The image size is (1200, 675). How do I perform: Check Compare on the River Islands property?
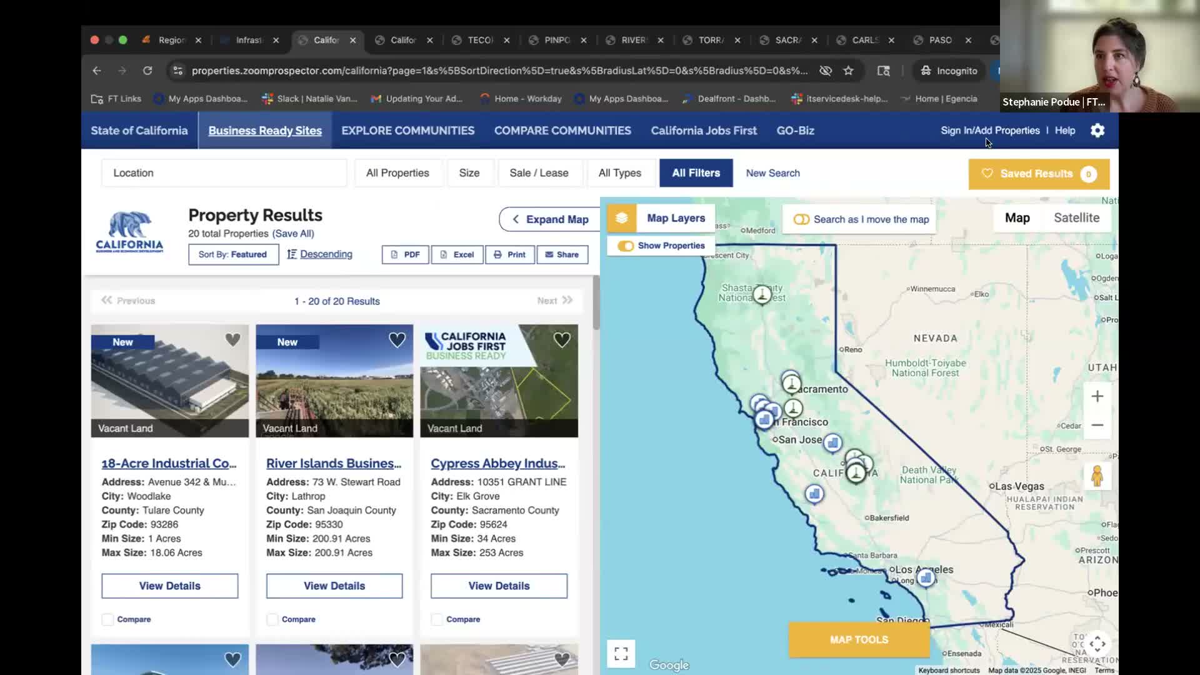click(x=271, y=619)
